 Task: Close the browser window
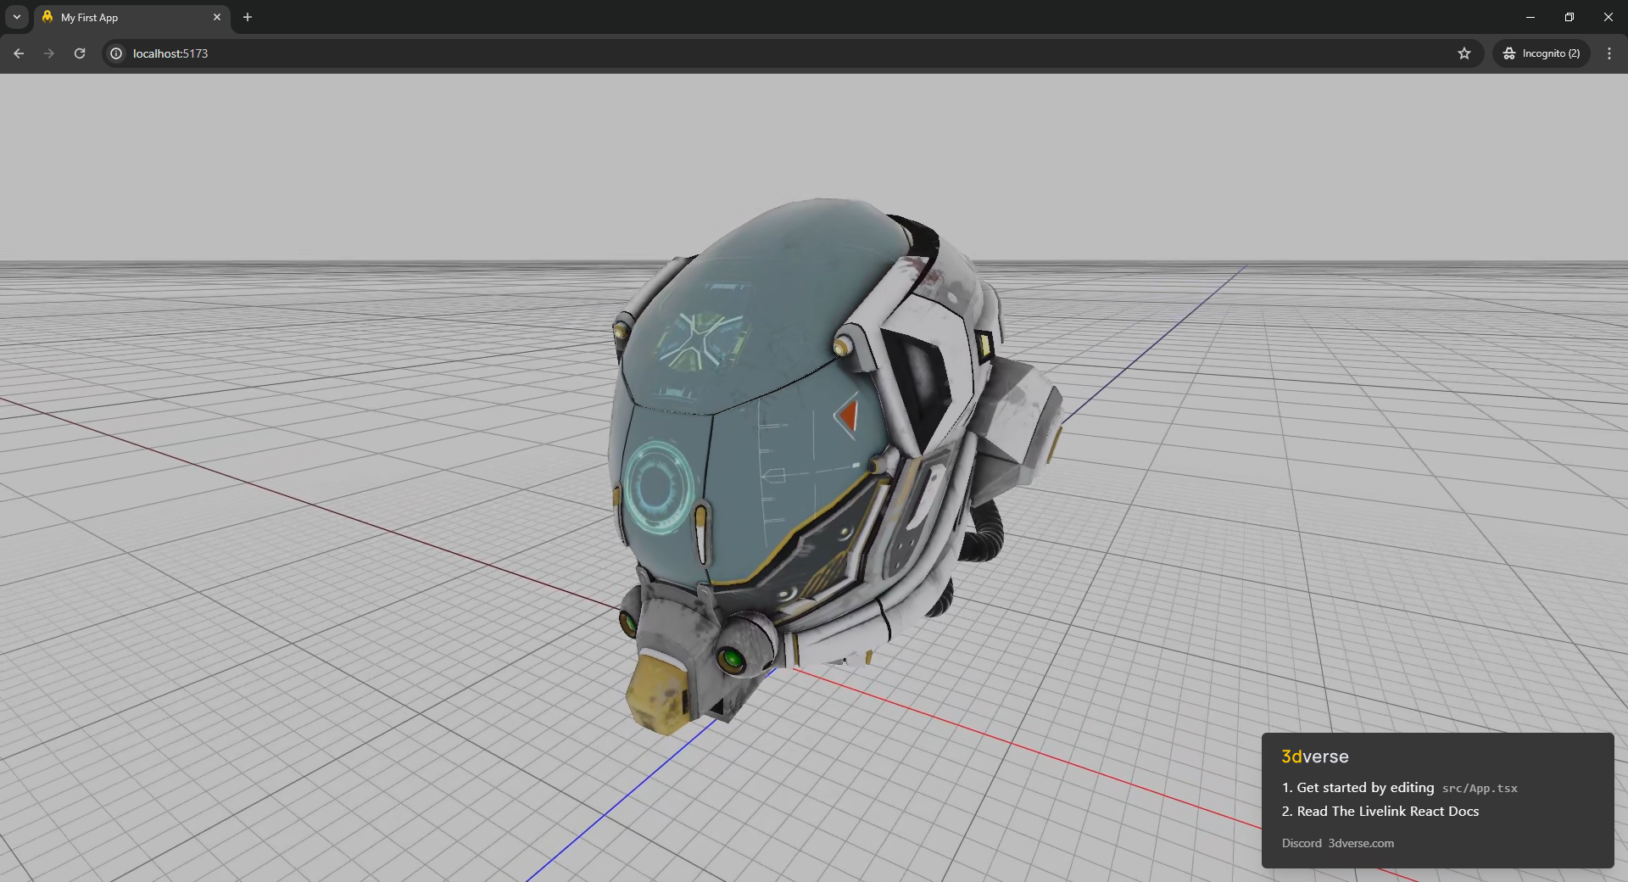click(x=1608, y=17)
